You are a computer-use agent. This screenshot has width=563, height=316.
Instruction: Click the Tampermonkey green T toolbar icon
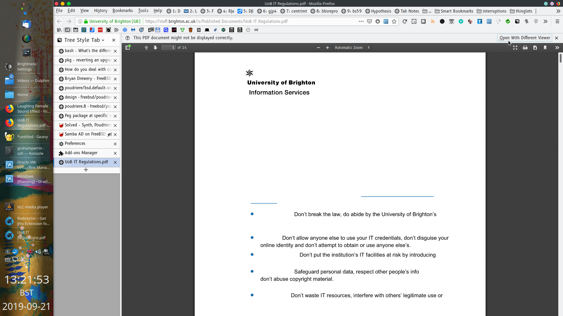point(182,30)
